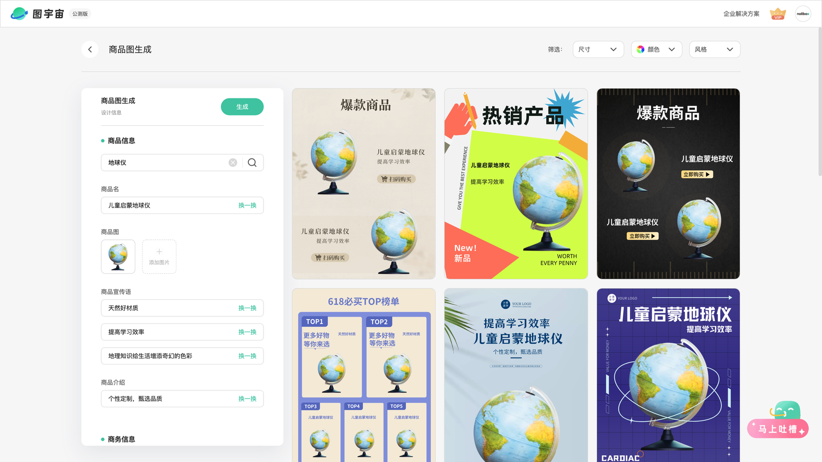The width and height of the screenshot is (822, 462).
Task: Edit the 儿童启蒙地球仪 product name field
Action: tap(182, 205)
